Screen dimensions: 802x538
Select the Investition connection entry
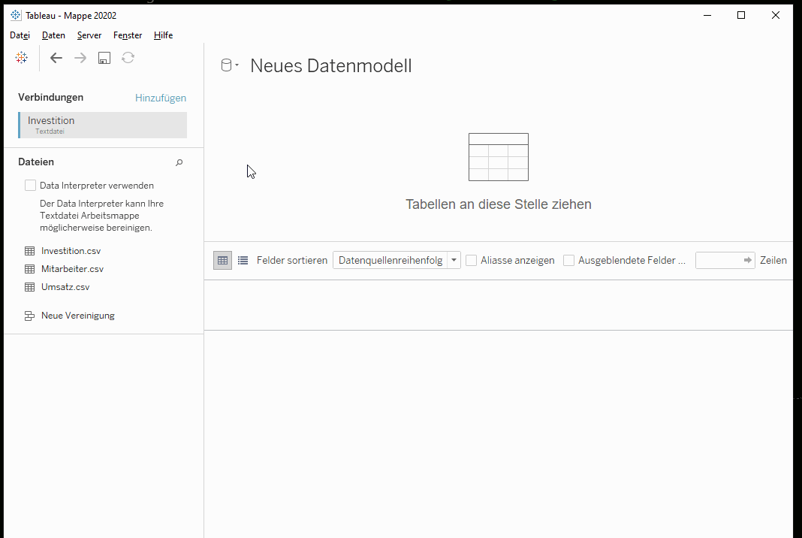(102, 125)
